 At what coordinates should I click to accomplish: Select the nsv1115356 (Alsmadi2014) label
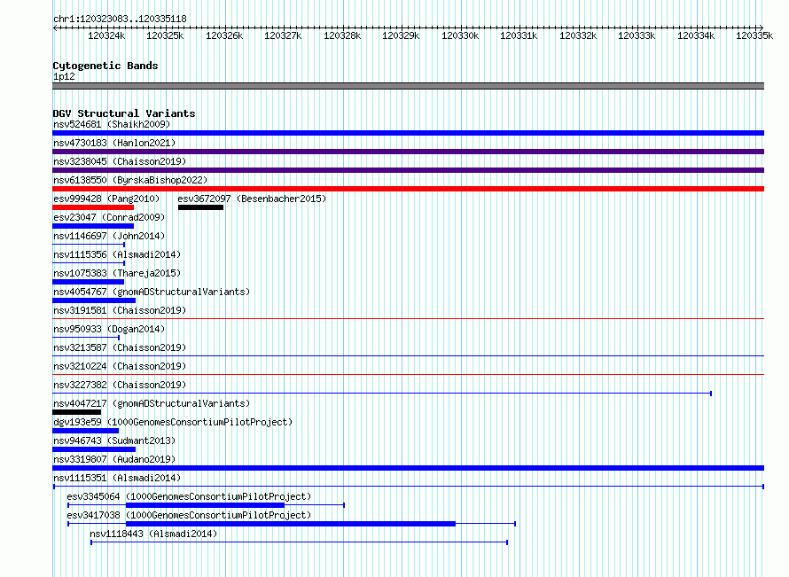point(117,254)
